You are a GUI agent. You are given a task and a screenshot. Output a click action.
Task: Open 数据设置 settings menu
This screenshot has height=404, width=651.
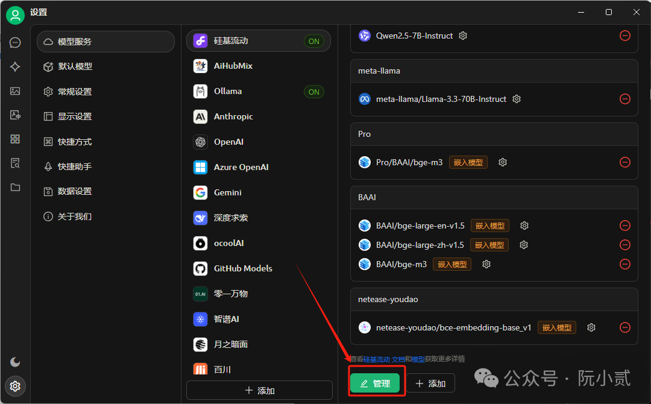click(106, 191)
